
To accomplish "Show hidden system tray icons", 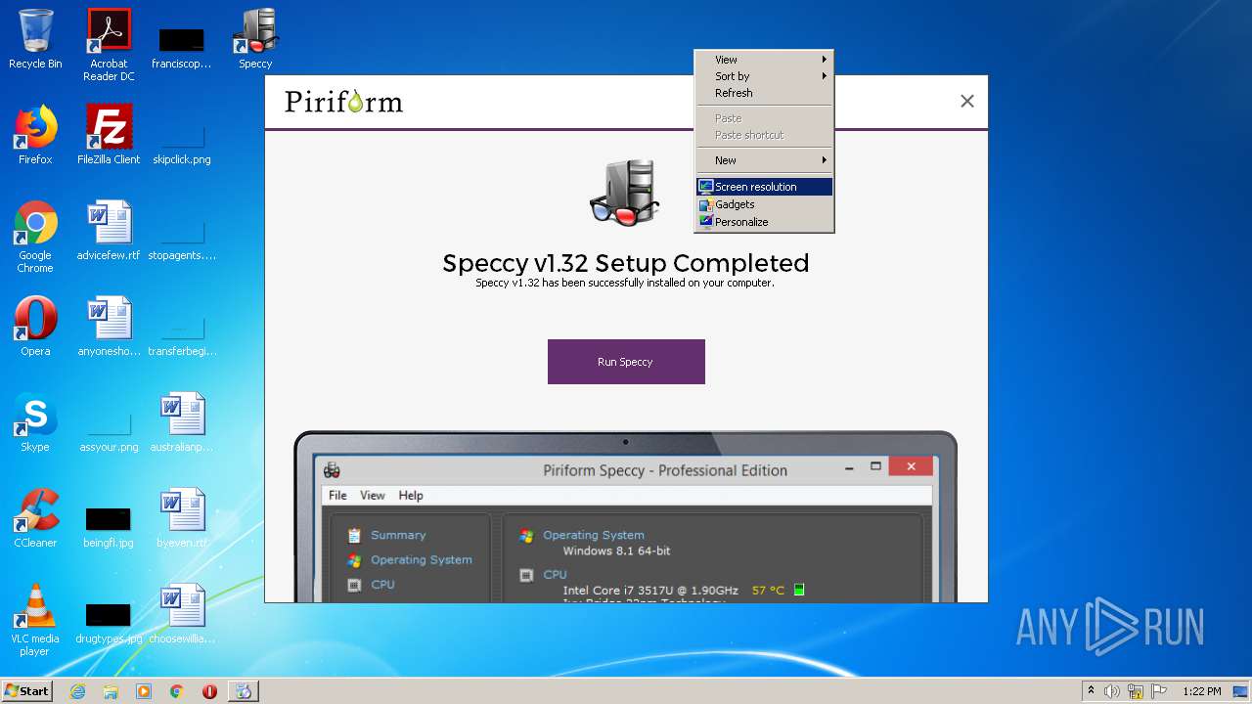I will [1091, 691].
